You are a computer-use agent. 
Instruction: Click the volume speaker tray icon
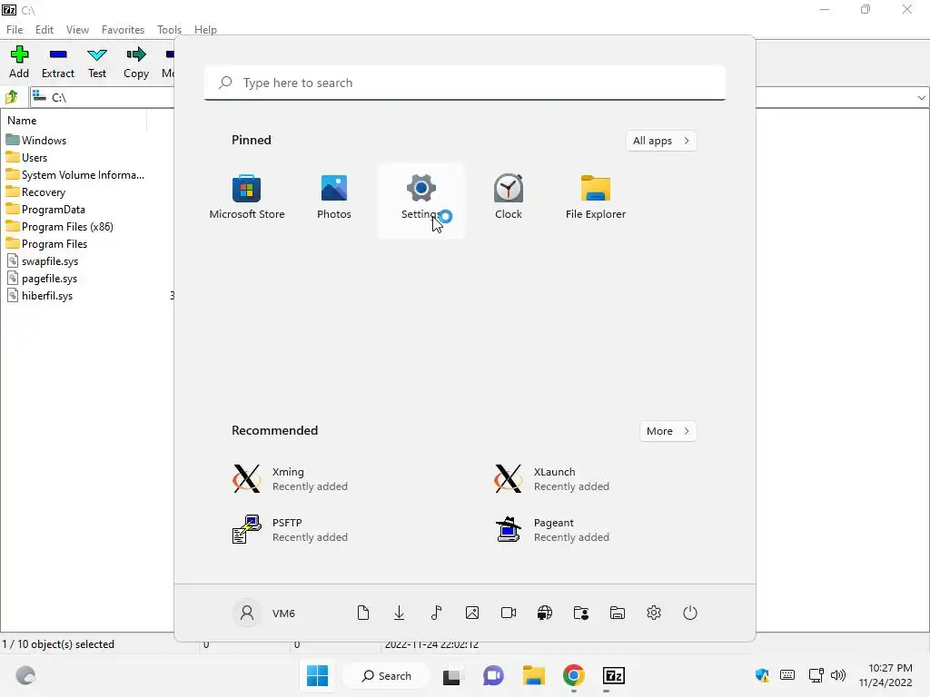pyautogui.click(x=837, y=675)
